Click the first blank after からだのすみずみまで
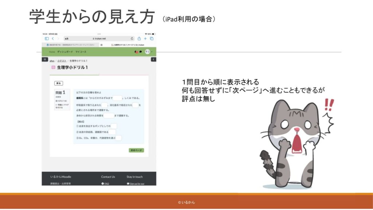Viewport: 373px width, 210px height. tap(117, 98)
